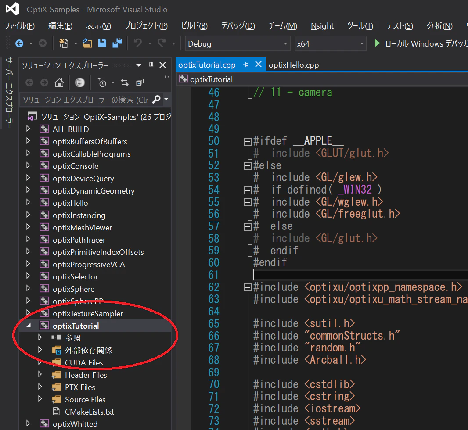Click the Collapse All icon in Solution Explorer
468x430 pixels.
click(140, 82)
